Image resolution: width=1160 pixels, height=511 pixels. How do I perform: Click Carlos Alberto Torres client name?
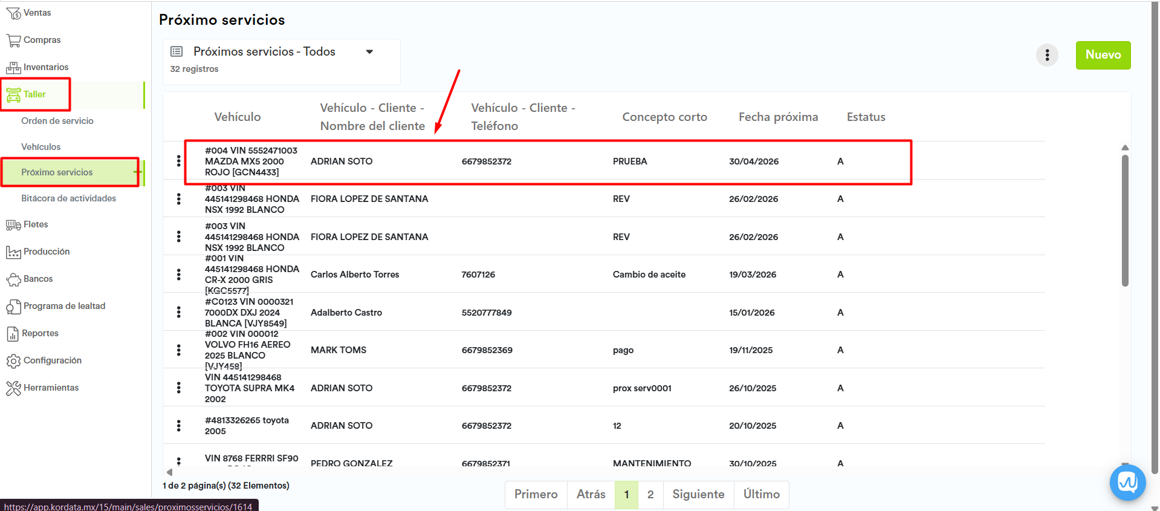point(355,275)
